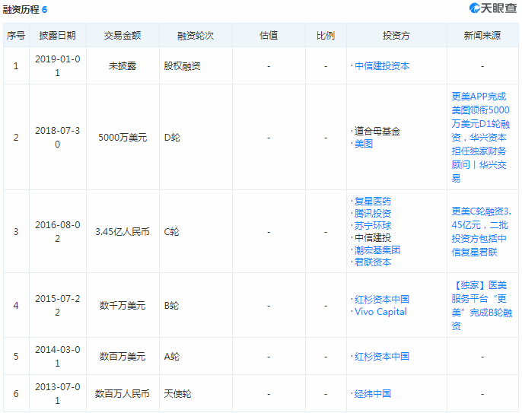Select amount cell 3.45亿人民币
Image resolution: width=522 pixels, height=413 pixels.
[x=123, y=232]
